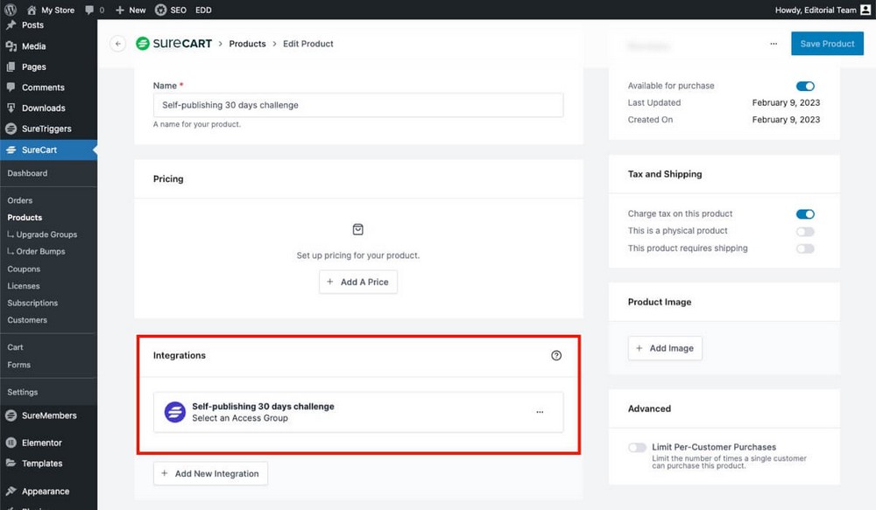Open the comments bubble in admin bar

click(89, 10)
